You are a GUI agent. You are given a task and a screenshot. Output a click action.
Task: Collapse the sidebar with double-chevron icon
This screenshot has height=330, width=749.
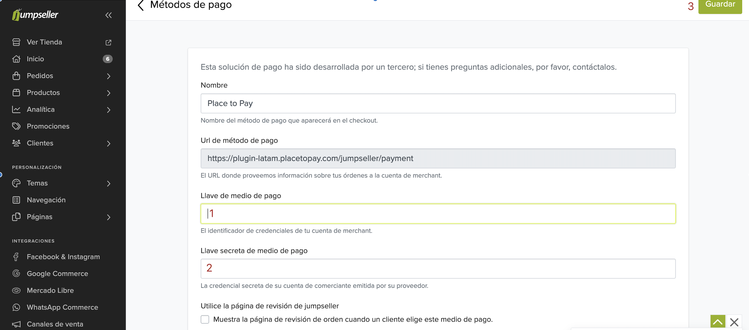pos(109,15)
